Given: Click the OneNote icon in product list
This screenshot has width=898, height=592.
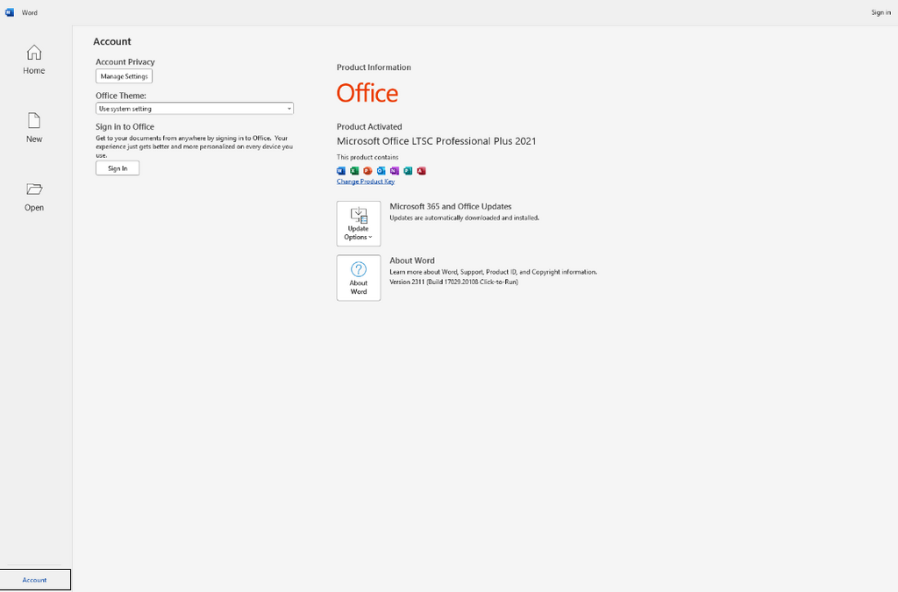Looking at the screenshot, I should click(395, 171).
